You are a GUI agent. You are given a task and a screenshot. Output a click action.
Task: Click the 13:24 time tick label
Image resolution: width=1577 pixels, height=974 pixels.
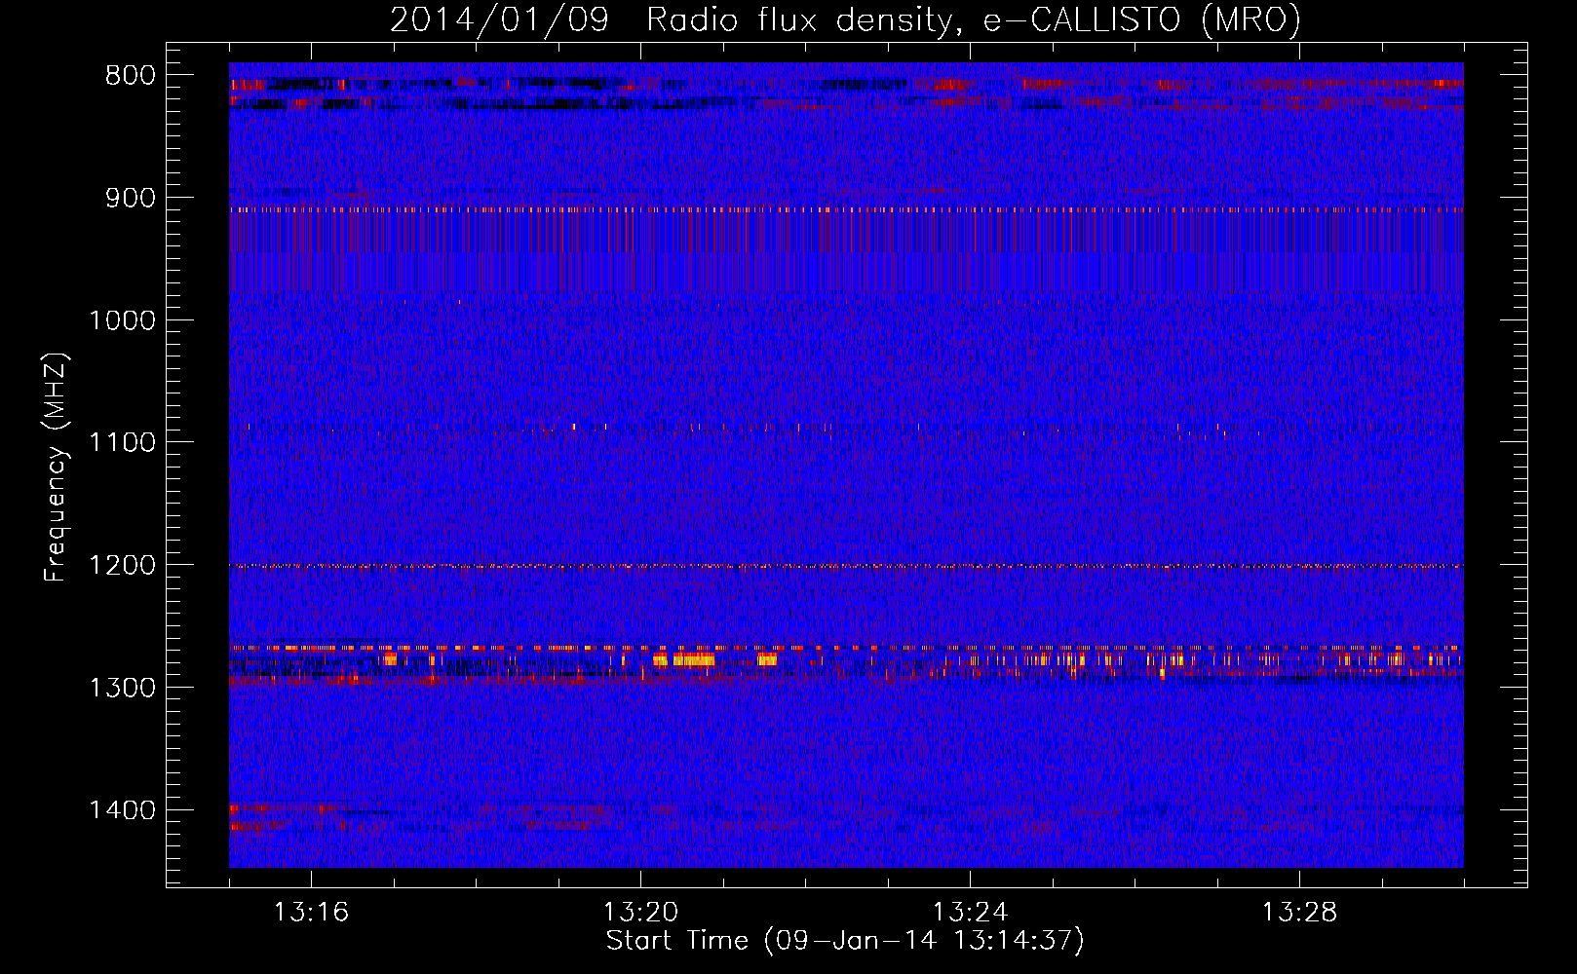970,913
